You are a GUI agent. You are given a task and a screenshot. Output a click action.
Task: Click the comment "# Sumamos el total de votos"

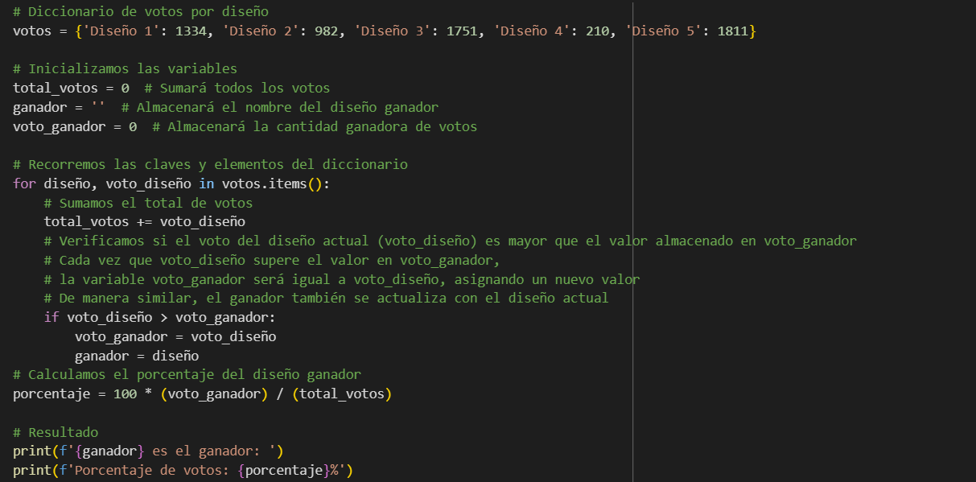coord(148,203)
